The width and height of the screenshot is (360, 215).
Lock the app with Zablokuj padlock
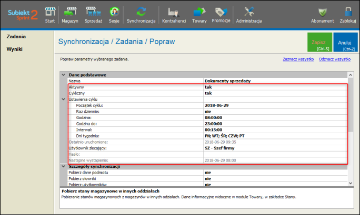tap(348, 15)
